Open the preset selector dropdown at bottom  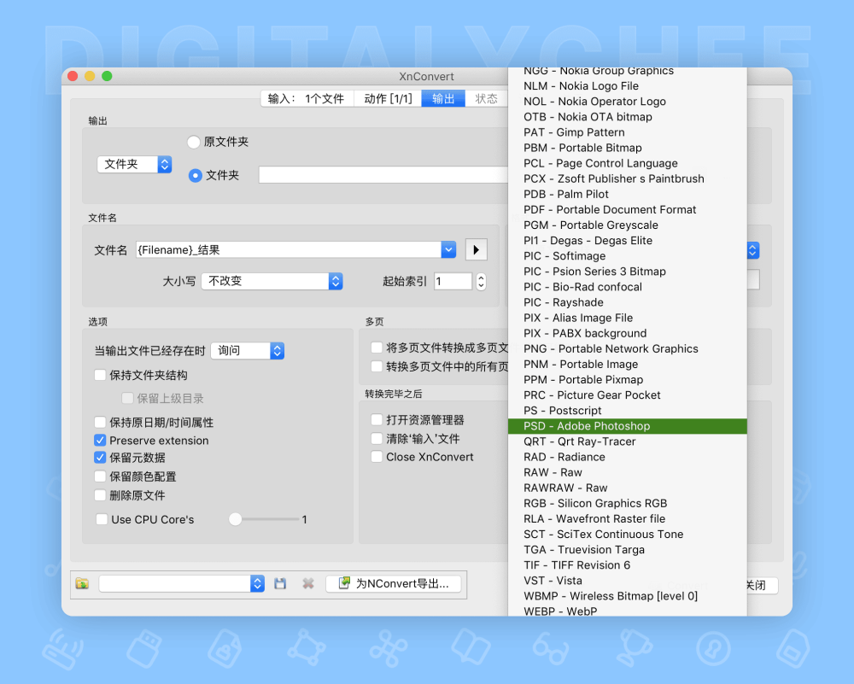(x=181, y=584)
